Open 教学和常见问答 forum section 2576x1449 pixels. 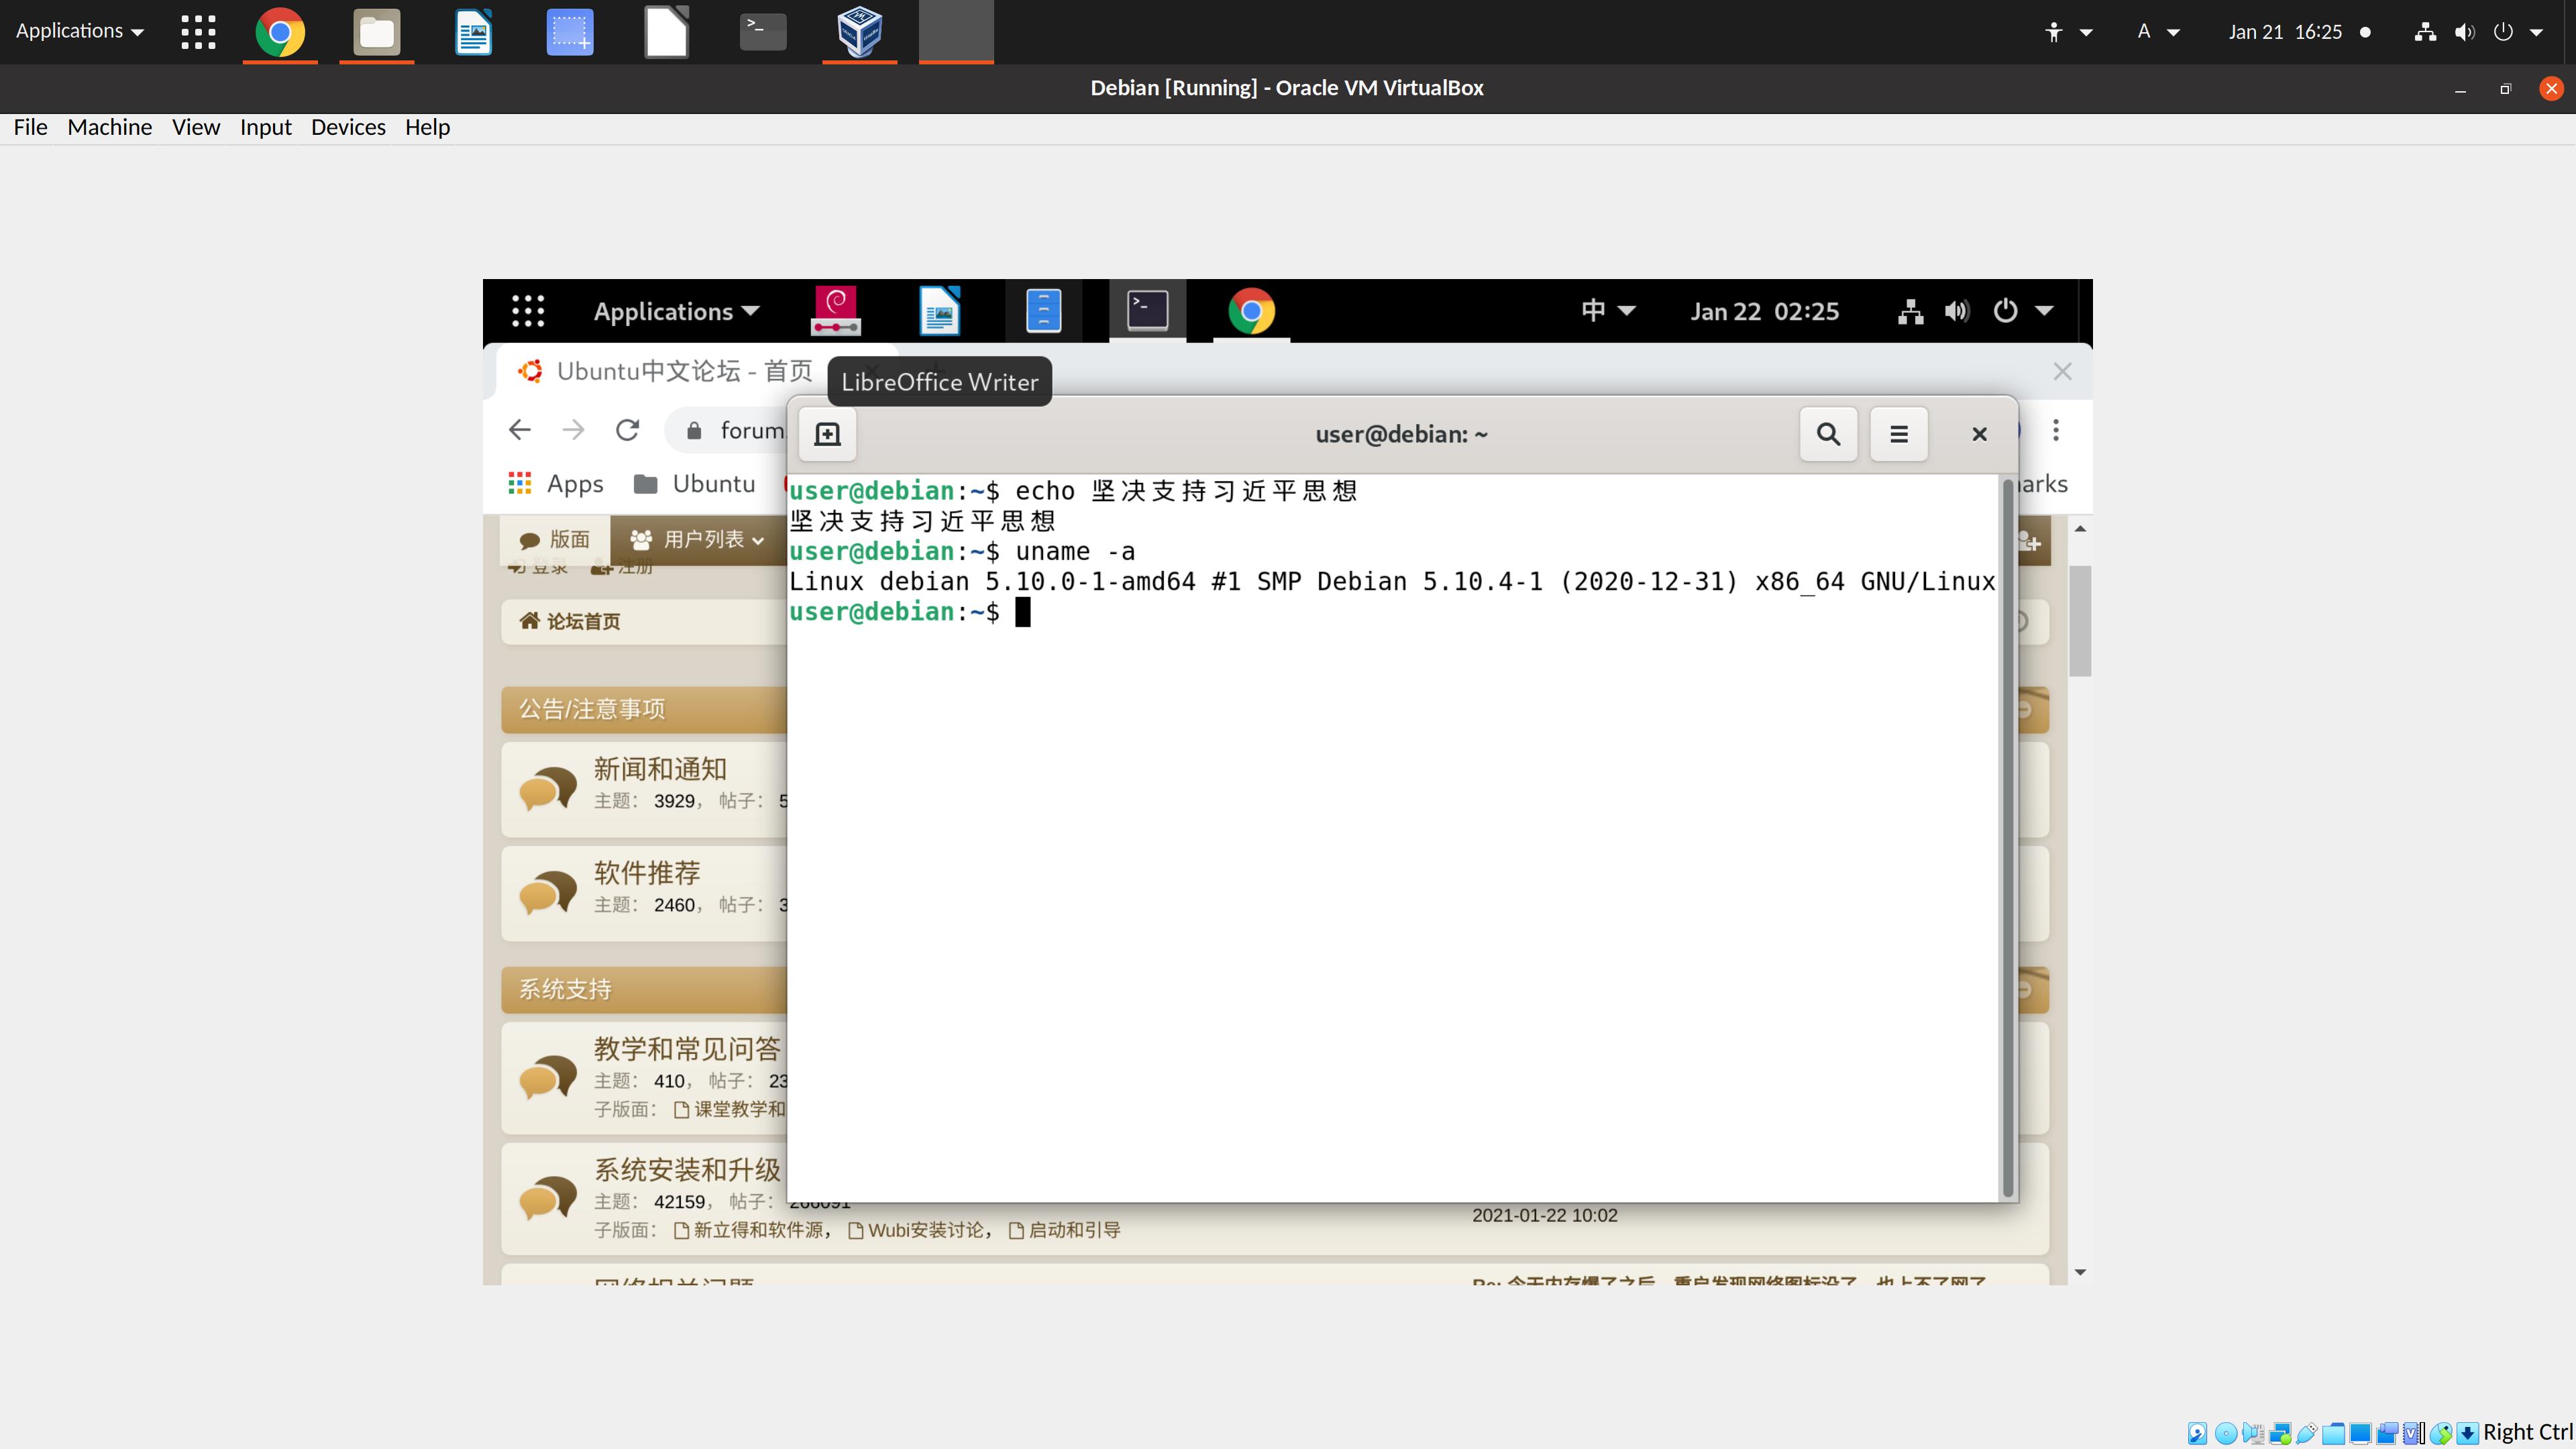tap(688, 1049)
